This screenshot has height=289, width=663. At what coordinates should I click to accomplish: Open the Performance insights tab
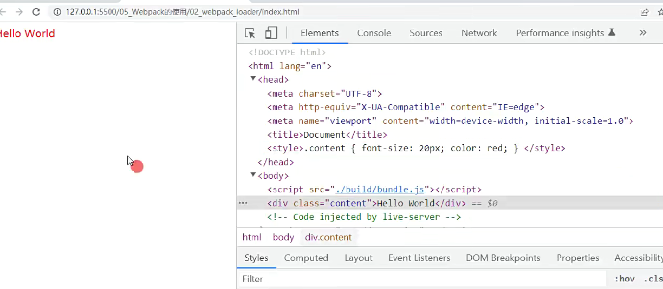click(x=565, y=33)
